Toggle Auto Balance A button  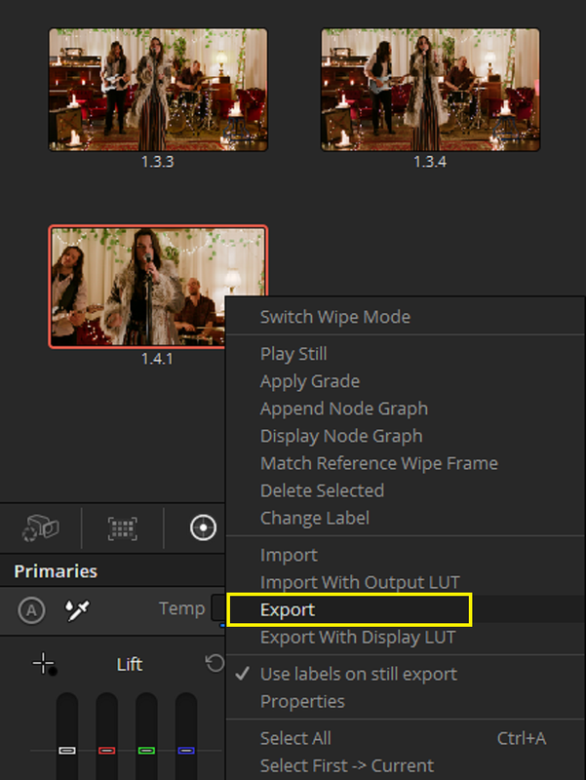31,610
